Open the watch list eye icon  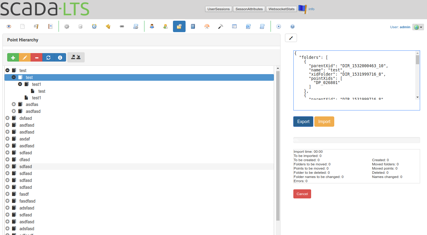[9, 26]
